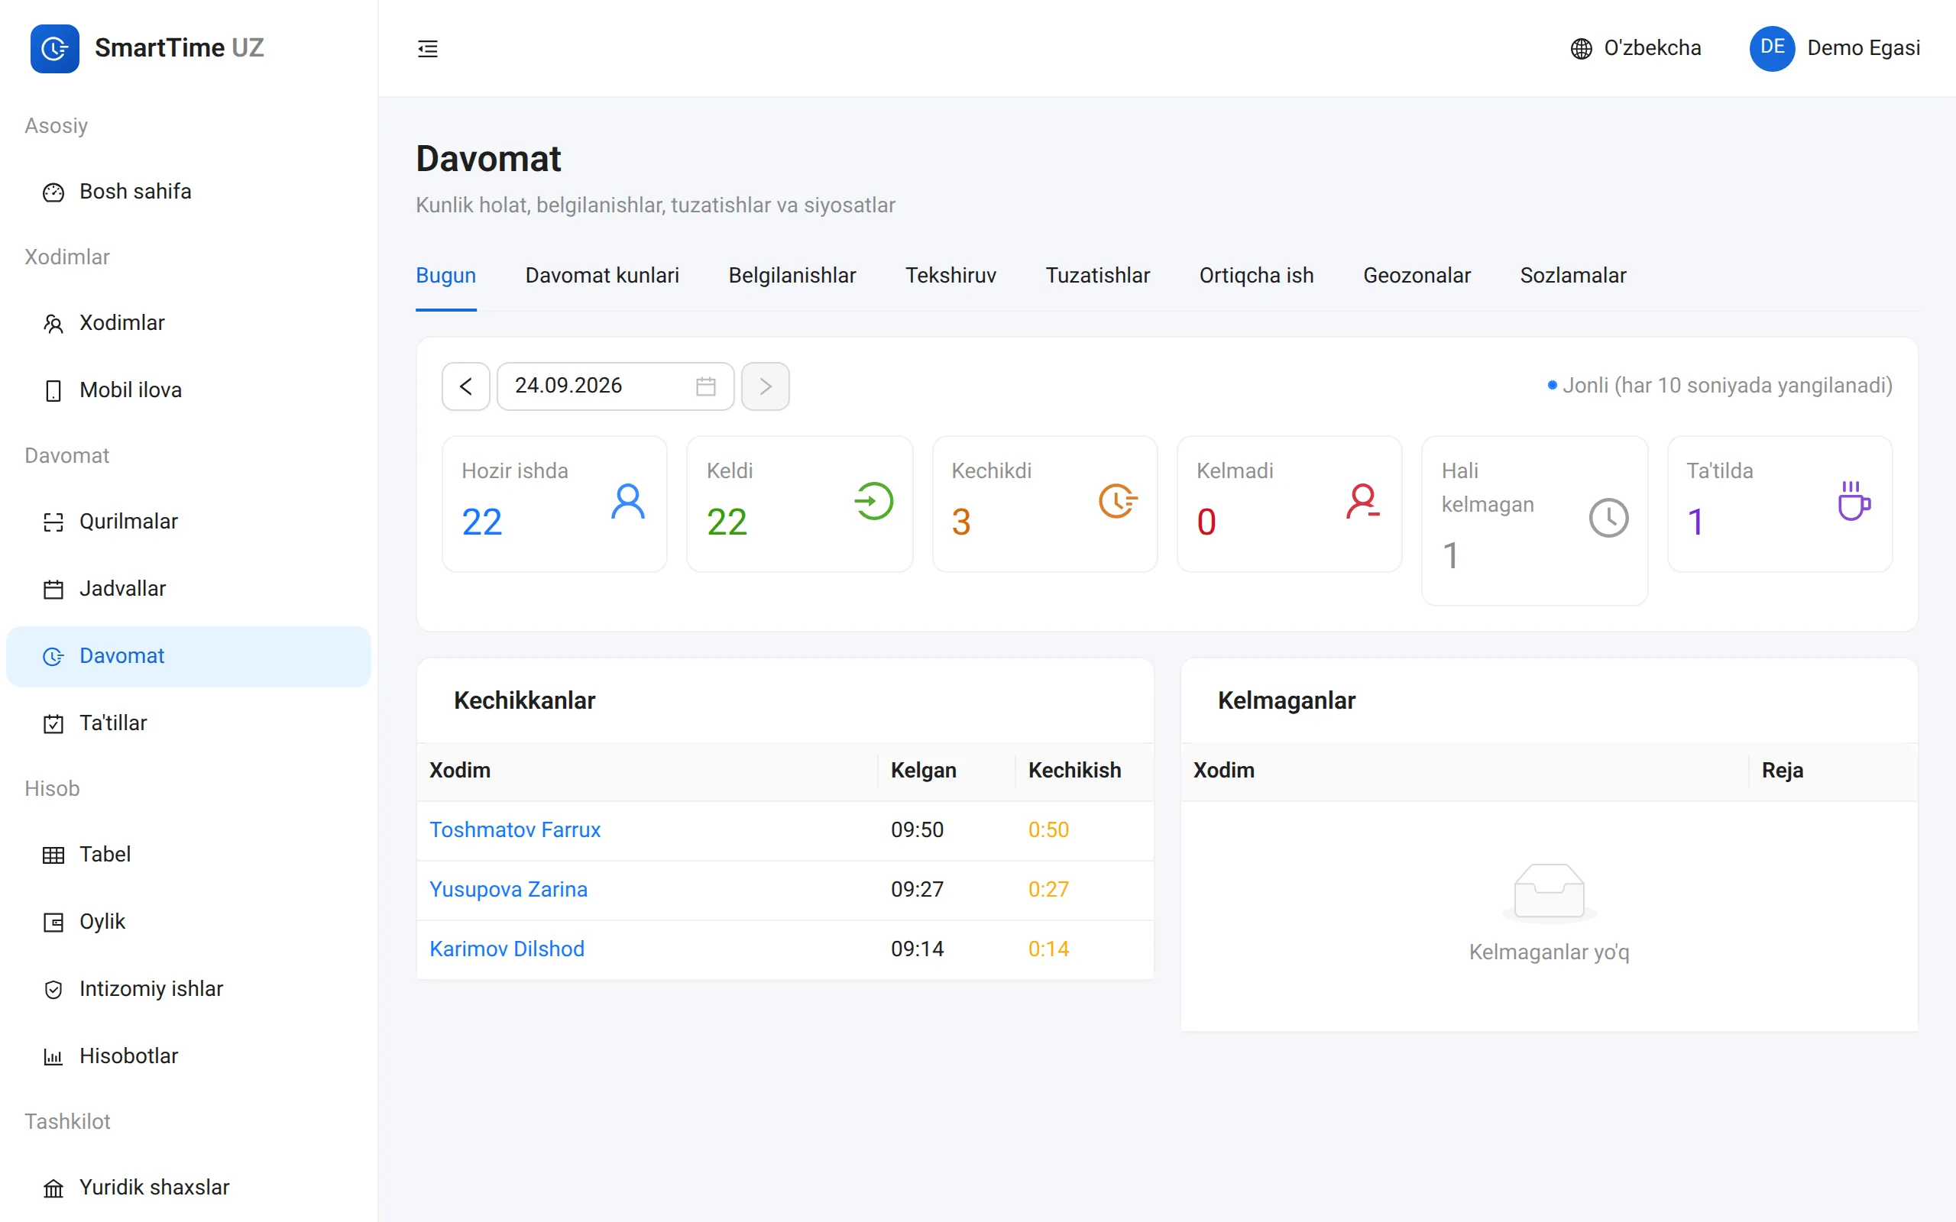The width and height of the screenshot is (1956, 1222).
Task: Switch to the Geozonalar tab
Action: click(1417, 276)
